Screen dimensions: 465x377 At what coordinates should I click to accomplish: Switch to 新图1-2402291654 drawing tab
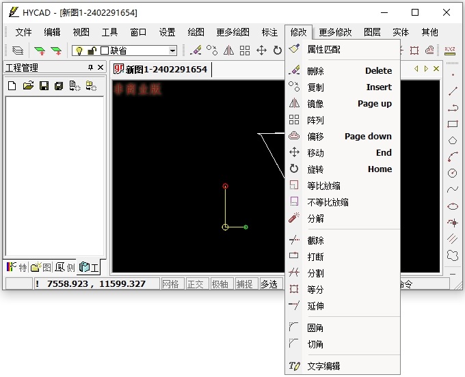[163, 69]
